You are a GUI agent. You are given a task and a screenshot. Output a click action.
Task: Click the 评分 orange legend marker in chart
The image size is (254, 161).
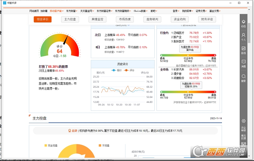pos(126,70)
